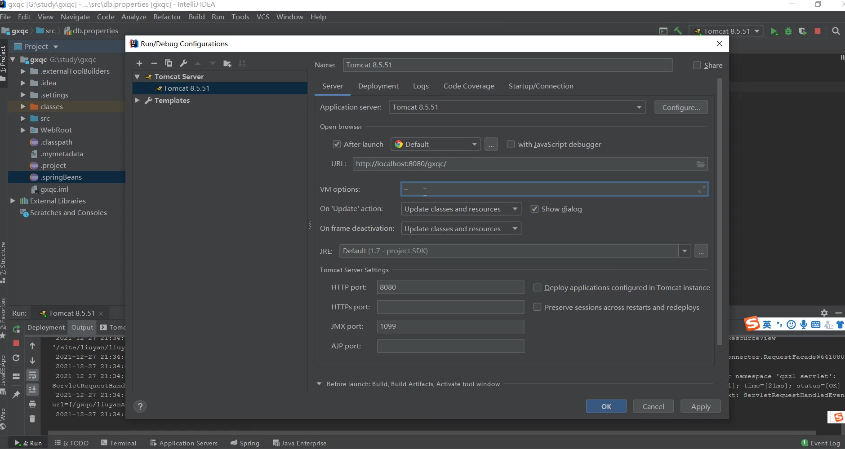Viewport: 845px width, 449px height.
Task: Click the browse button next to JRE field
Action: coord(701,251)
